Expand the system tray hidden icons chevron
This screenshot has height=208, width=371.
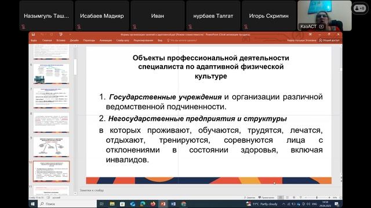coord(283,204)
